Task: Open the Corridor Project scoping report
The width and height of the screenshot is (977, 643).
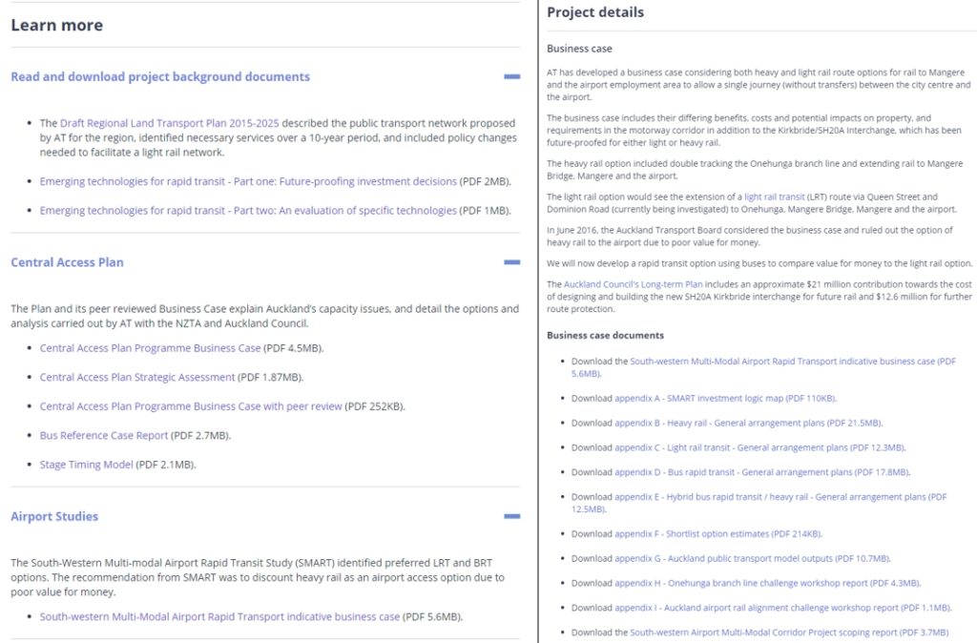Action: click(789, 632)
